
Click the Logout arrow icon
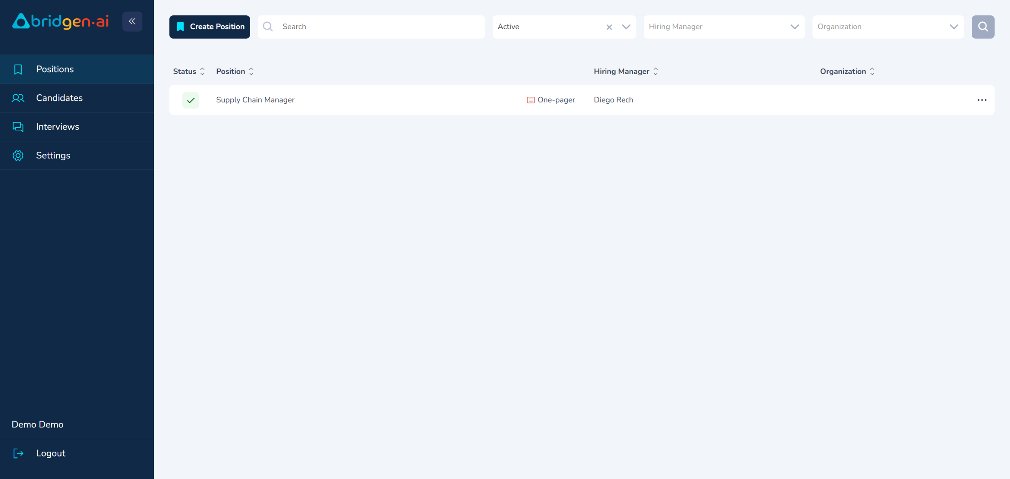point(18,453)
